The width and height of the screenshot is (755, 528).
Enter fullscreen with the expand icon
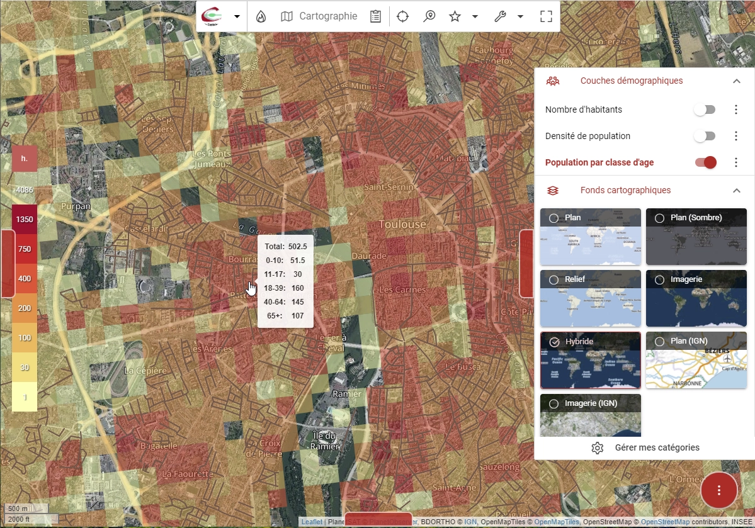pos(545,16)
